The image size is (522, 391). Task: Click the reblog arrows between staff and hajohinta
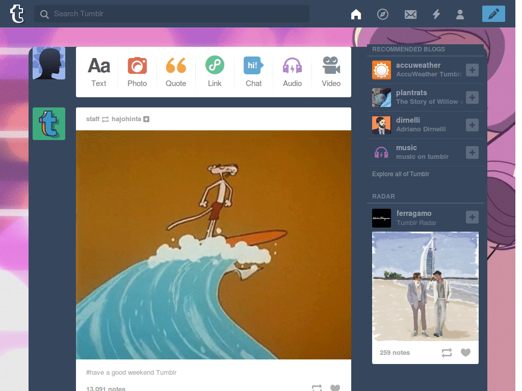(x=105, y=119)
